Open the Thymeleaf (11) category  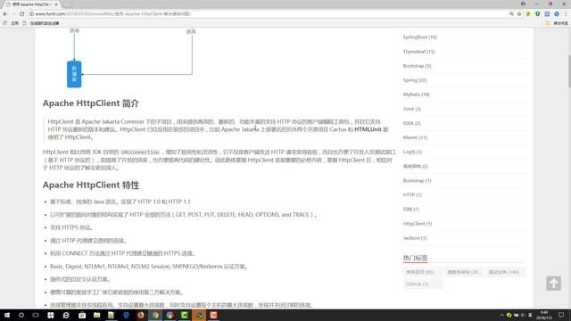point(418,52)
